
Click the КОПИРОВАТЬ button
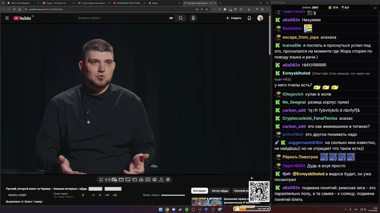coord(113,189)
